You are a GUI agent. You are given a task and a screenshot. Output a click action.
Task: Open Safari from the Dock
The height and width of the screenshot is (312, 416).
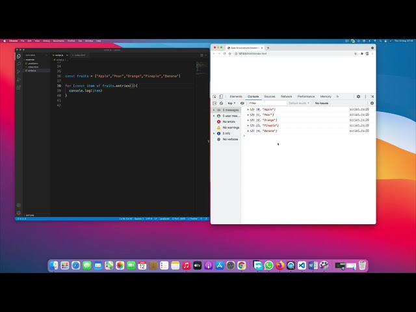(x=75, y=265)
